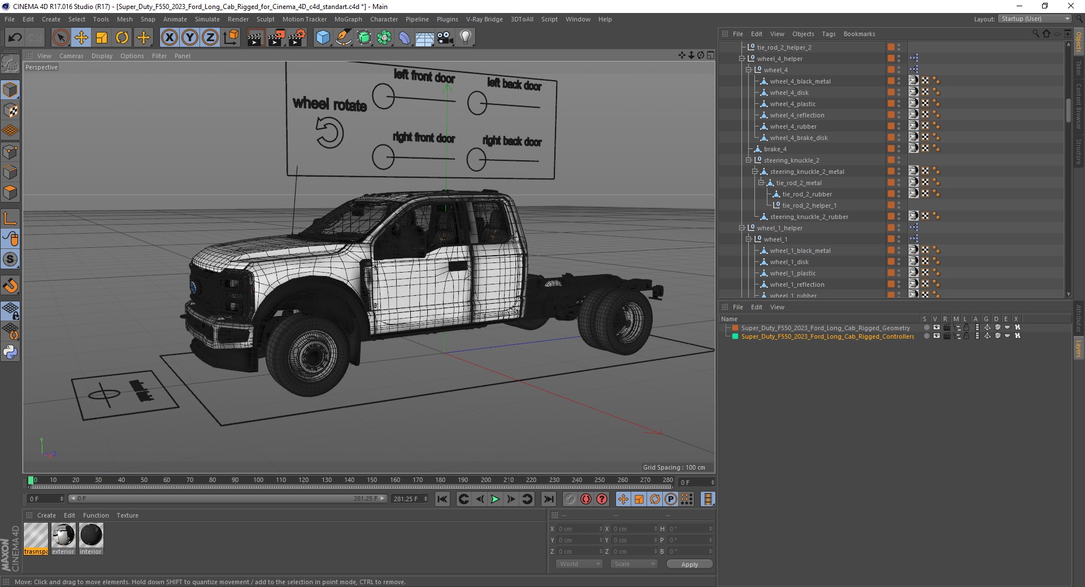This screenshot has width=1085, height=587.
Task: Switch to Texture mode icon
Action: [10, 111]
